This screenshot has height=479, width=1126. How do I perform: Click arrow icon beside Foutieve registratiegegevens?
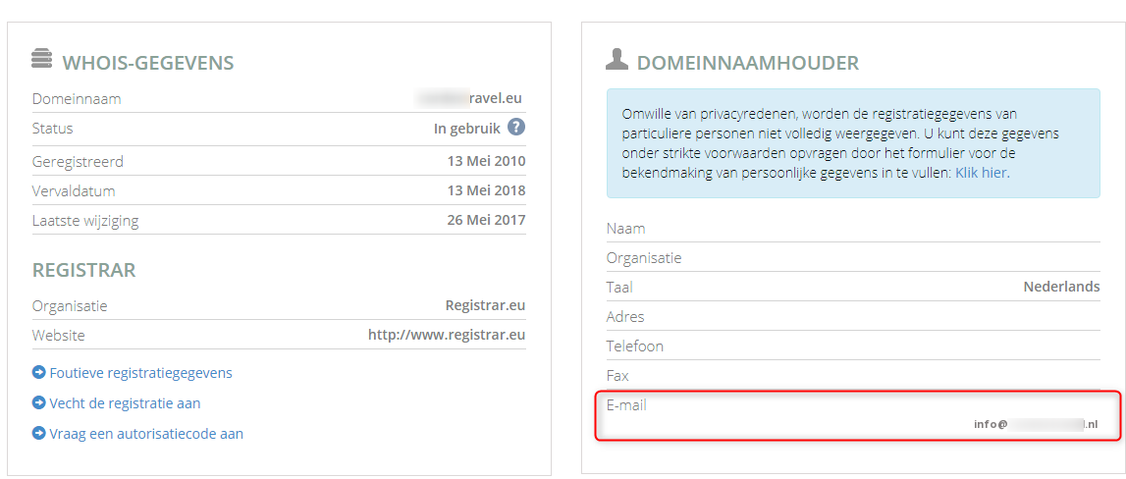(39, 373)
